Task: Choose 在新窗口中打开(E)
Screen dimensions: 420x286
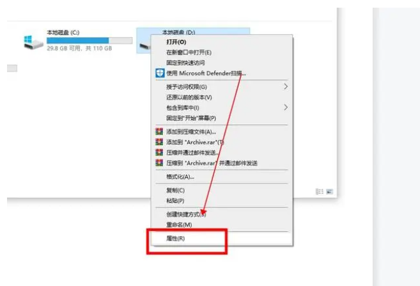Action: coord(189,52)
